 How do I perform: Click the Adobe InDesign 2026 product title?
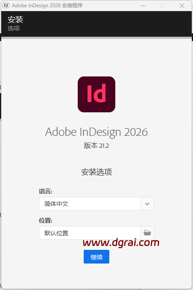96,132
